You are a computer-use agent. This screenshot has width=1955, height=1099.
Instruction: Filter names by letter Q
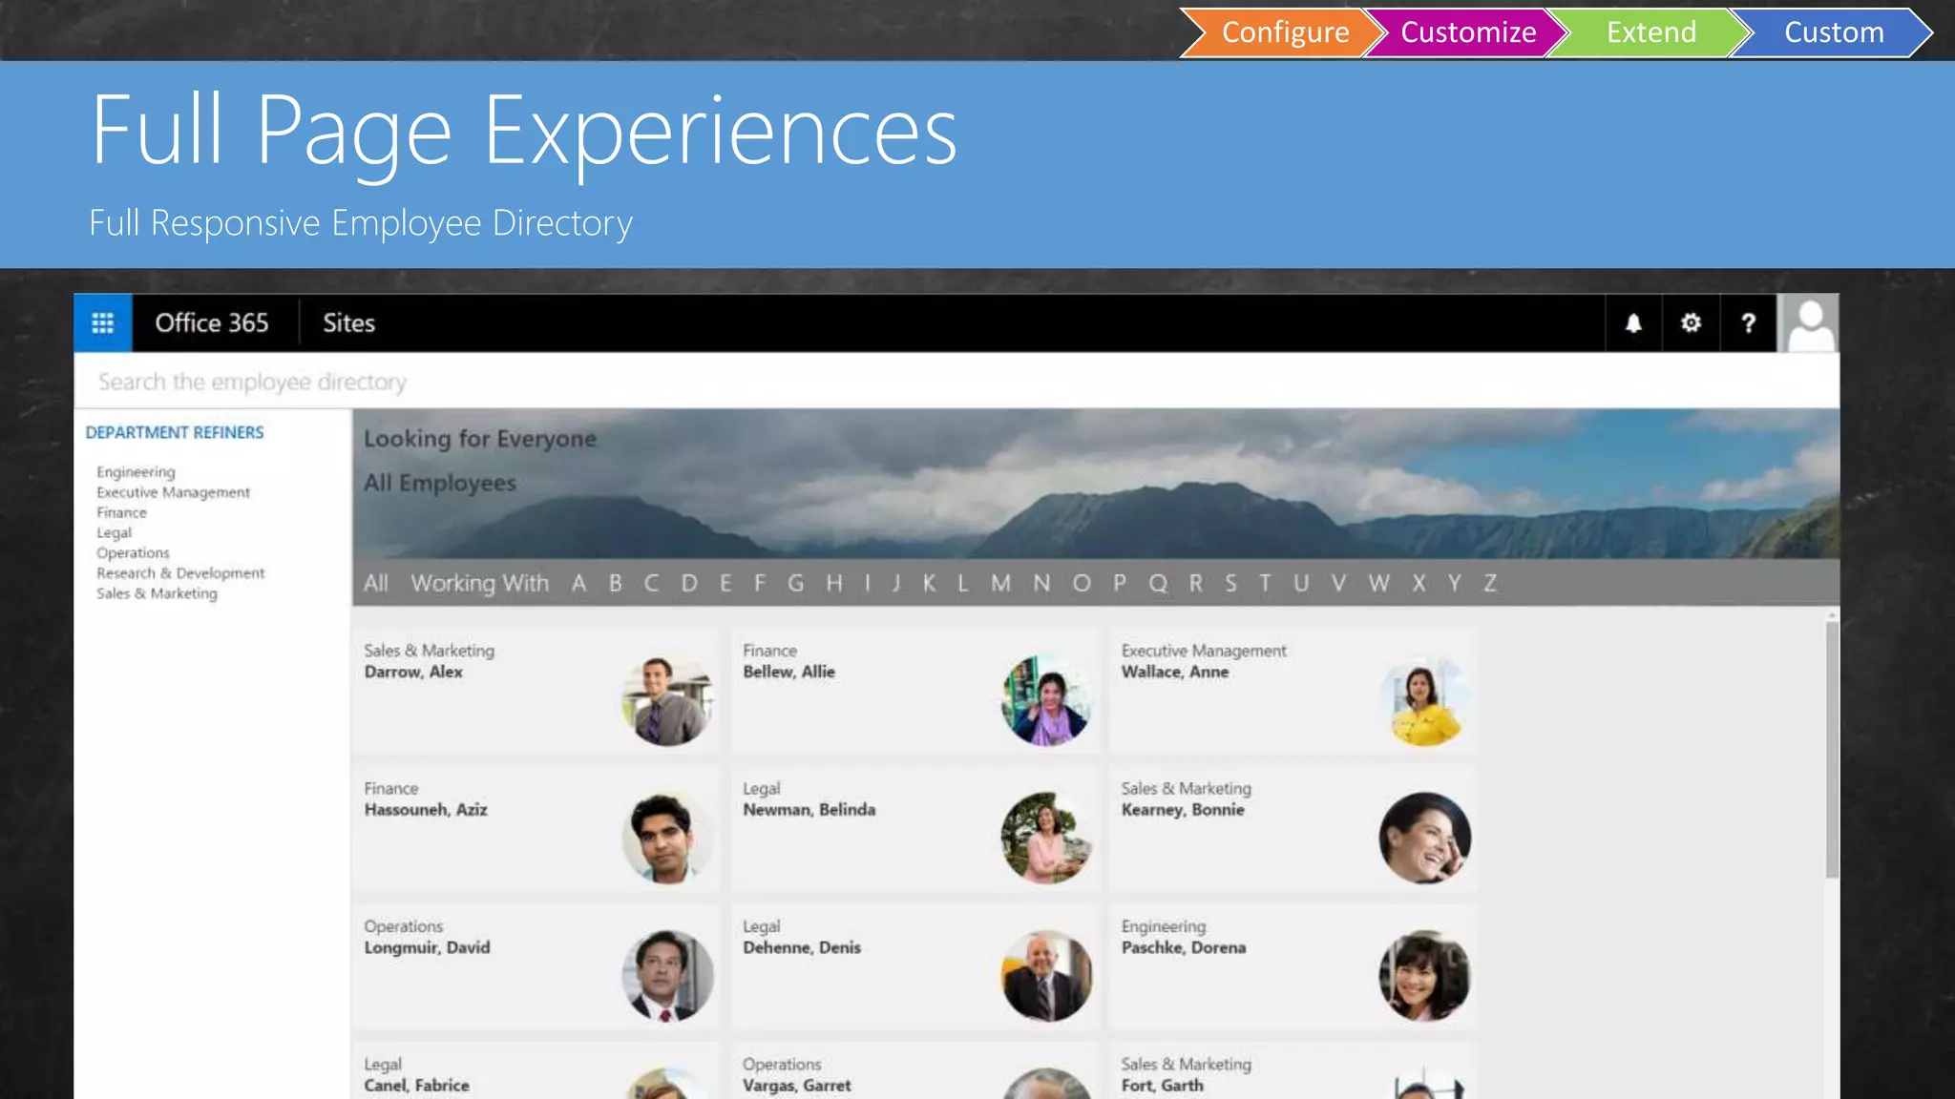[x=1158, y=583]
